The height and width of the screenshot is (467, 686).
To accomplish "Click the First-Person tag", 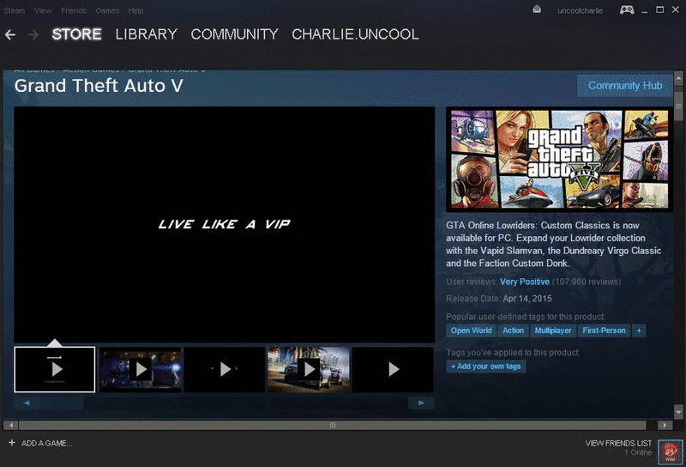I will (x=605, y=331).
